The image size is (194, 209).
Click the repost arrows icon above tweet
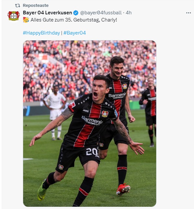pos(18,6)
